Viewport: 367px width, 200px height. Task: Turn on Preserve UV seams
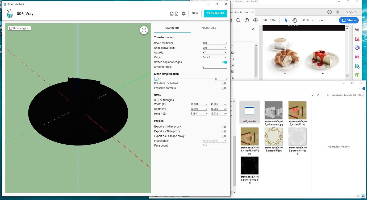(224, 83)
